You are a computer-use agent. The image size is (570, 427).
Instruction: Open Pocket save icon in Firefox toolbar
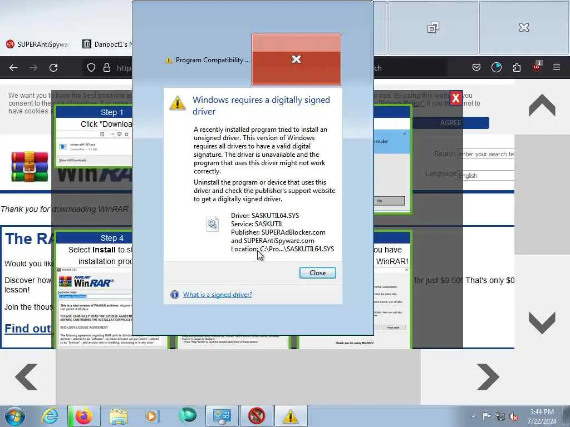(x=476, y=67)
